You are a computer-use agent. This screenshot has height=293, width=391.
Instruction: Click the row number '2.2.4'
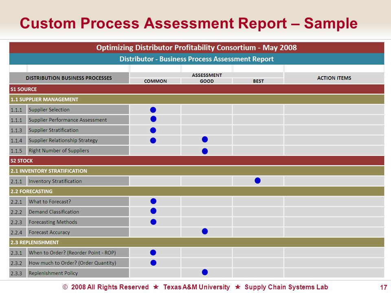(16, 232)
